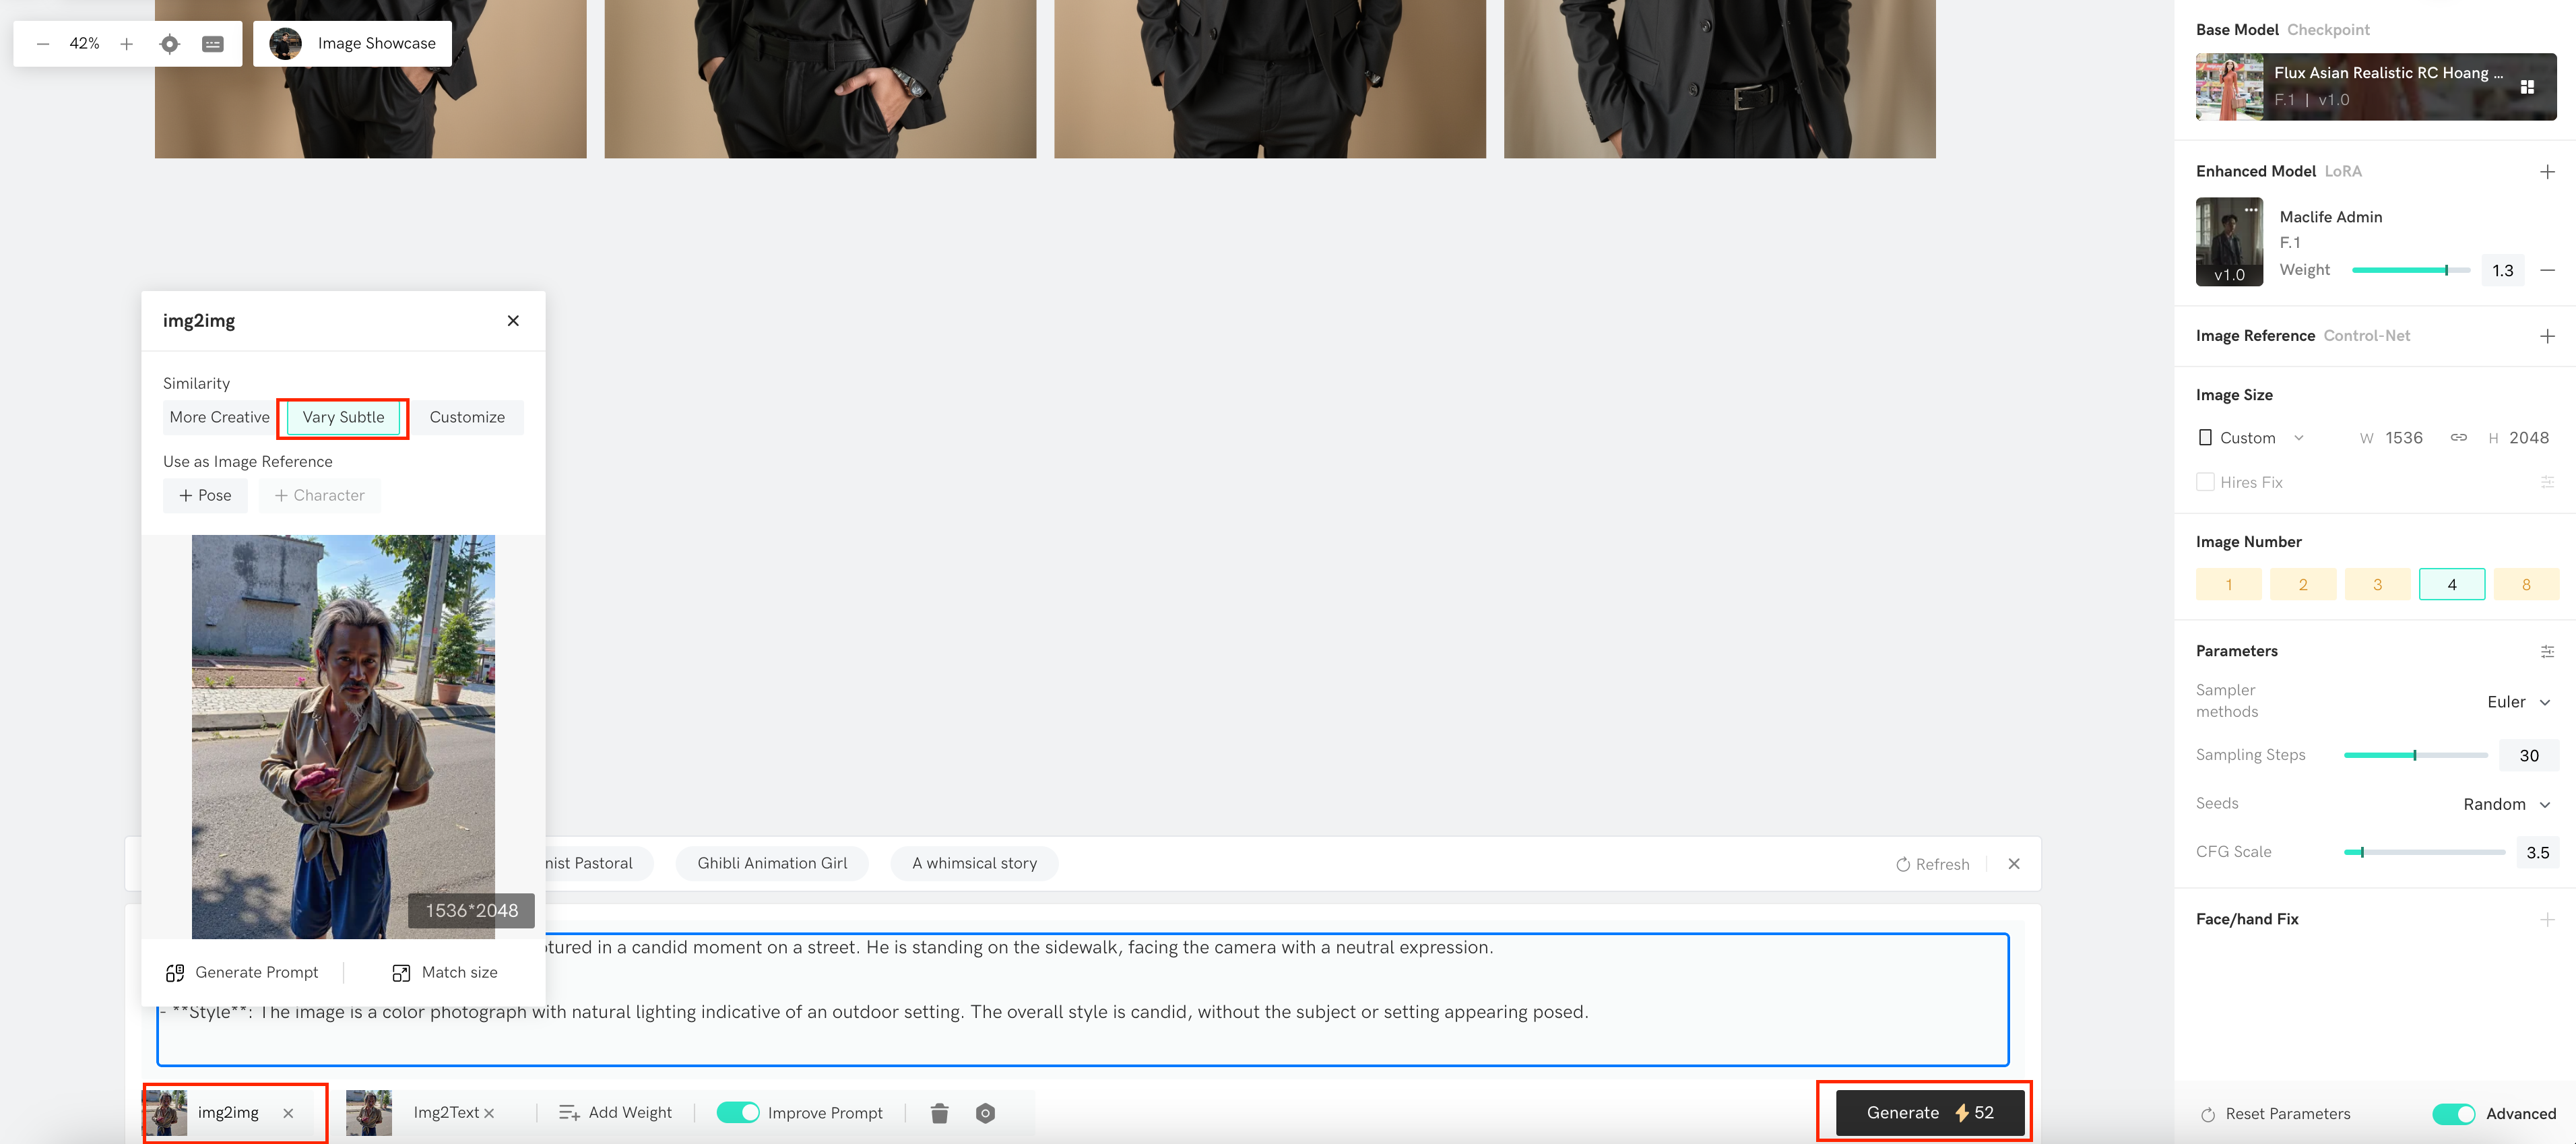Image resolution: width=2576 pixels, height=1144 pixels.
Task: Zoom in using the plus icon
Action: pos(126,43)
